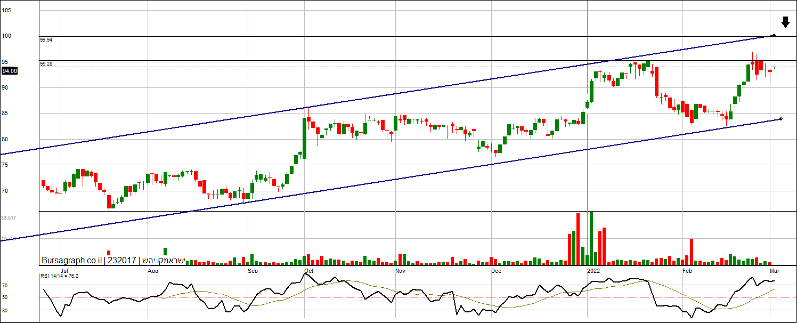Click the upper channel line end handle
The image size is (797, 323).
pos(774,35)
